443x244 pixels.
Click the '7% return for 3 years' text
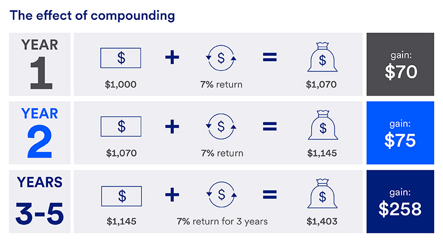pos(222,221)
